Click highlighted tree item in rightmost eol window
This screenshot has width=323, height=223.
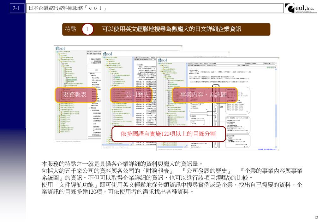173,84
